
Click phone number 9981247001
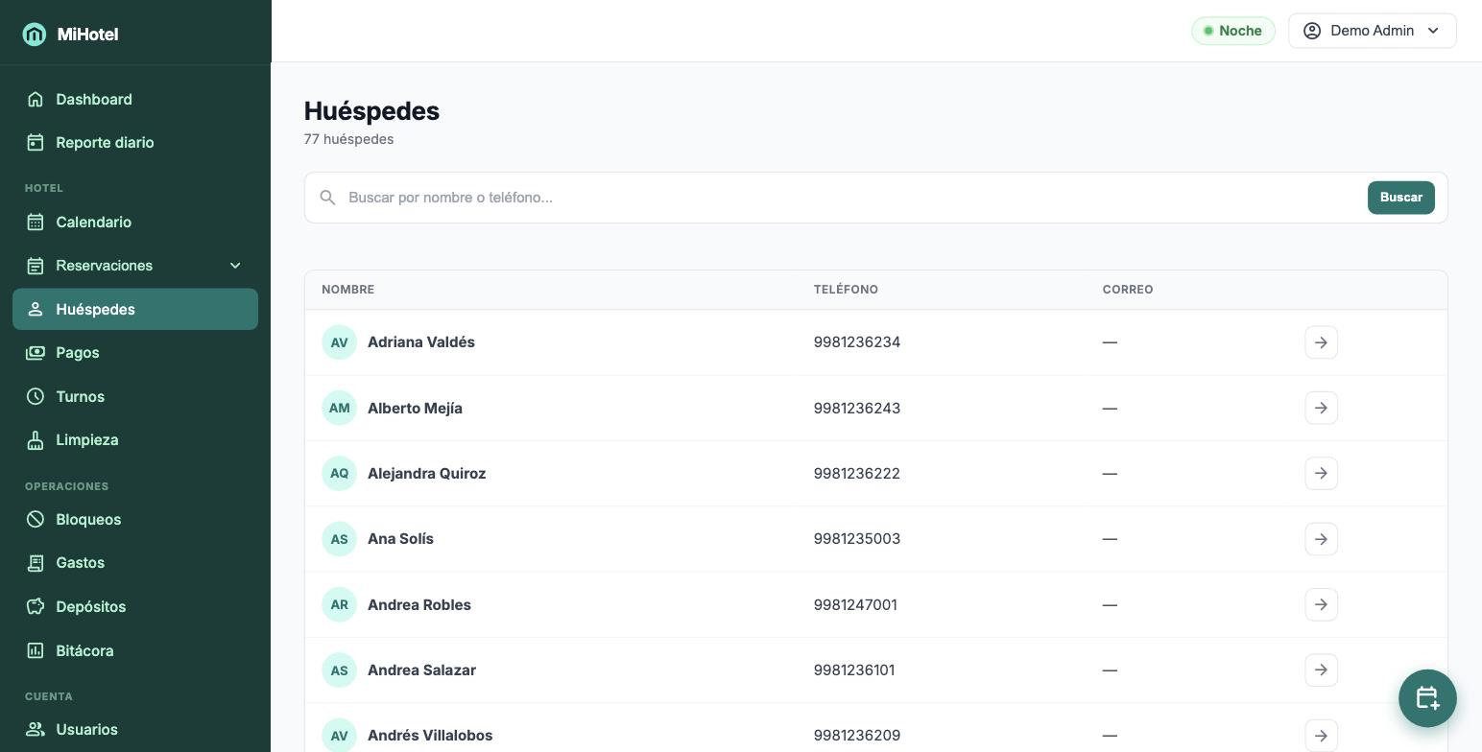coord(855,604)
